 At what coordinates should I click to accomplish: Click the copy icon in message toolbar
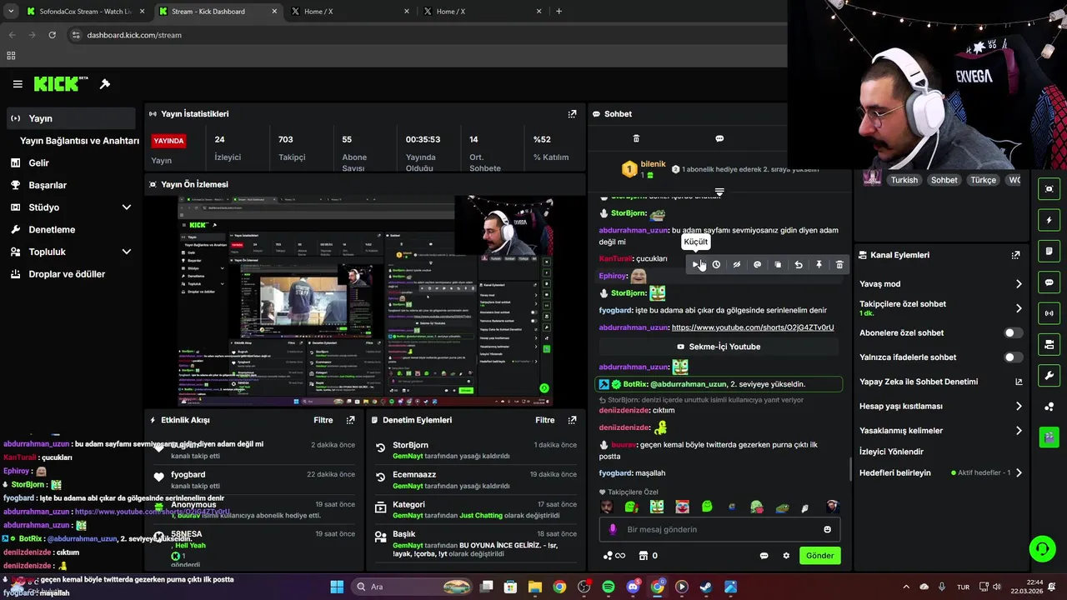tap(778, 264)
